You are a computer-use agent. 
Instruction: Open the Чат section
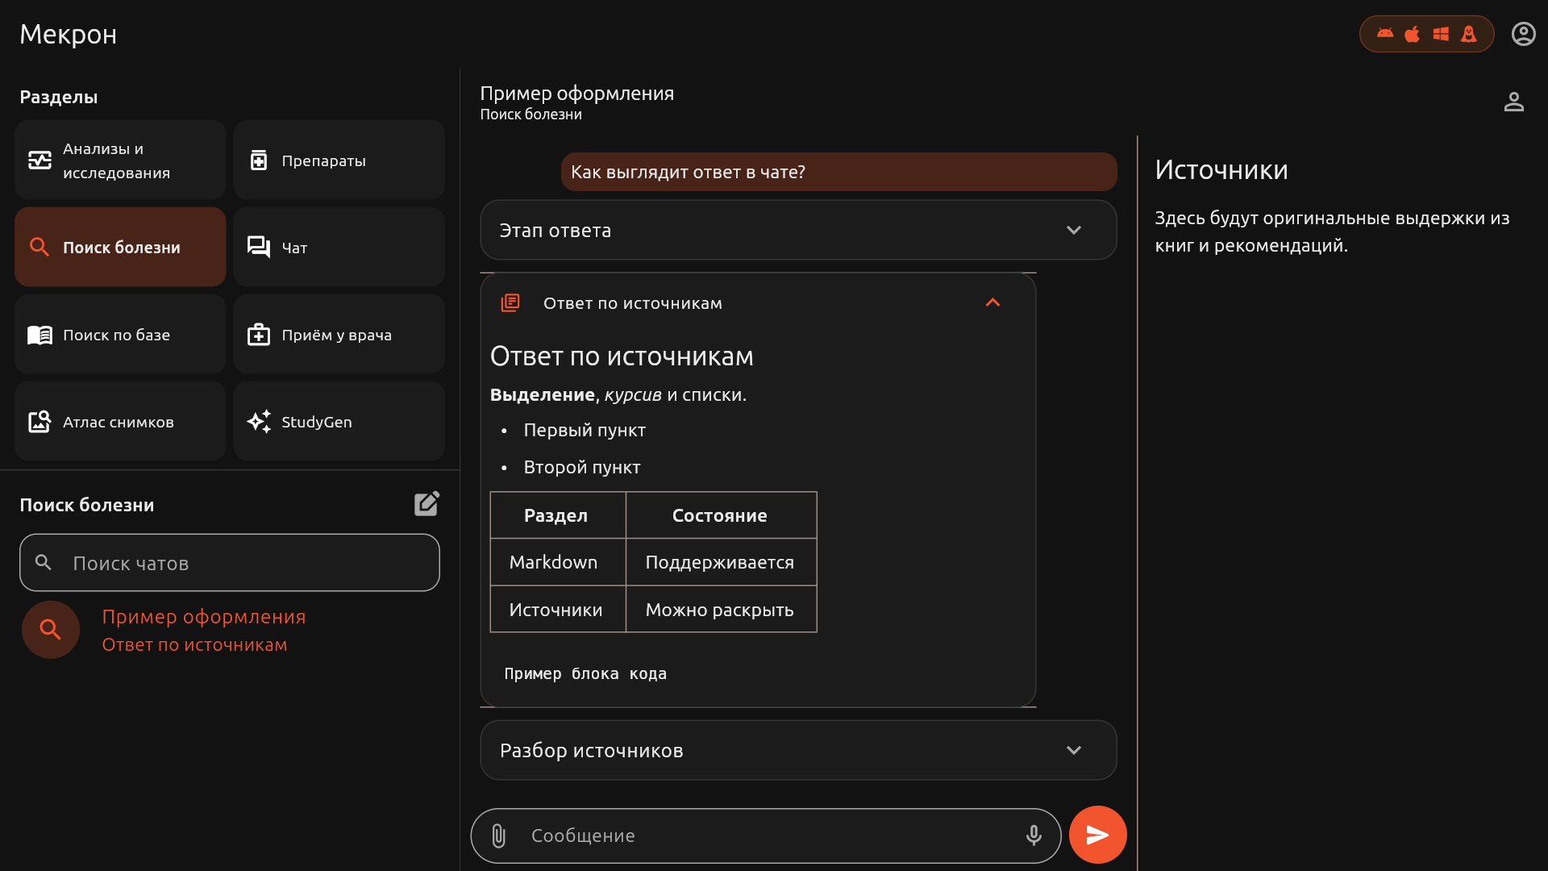tap(339, 247)
